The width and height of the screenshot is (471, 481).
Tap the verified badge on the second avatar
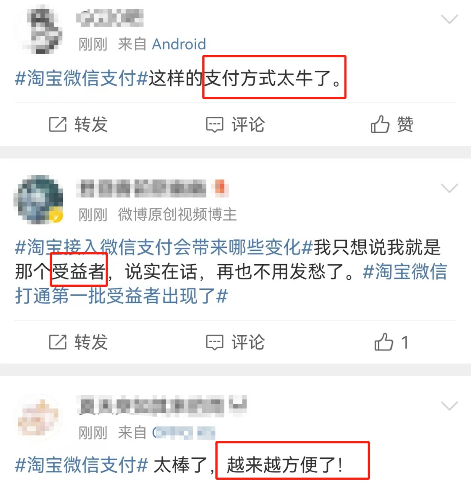[57, 216]
